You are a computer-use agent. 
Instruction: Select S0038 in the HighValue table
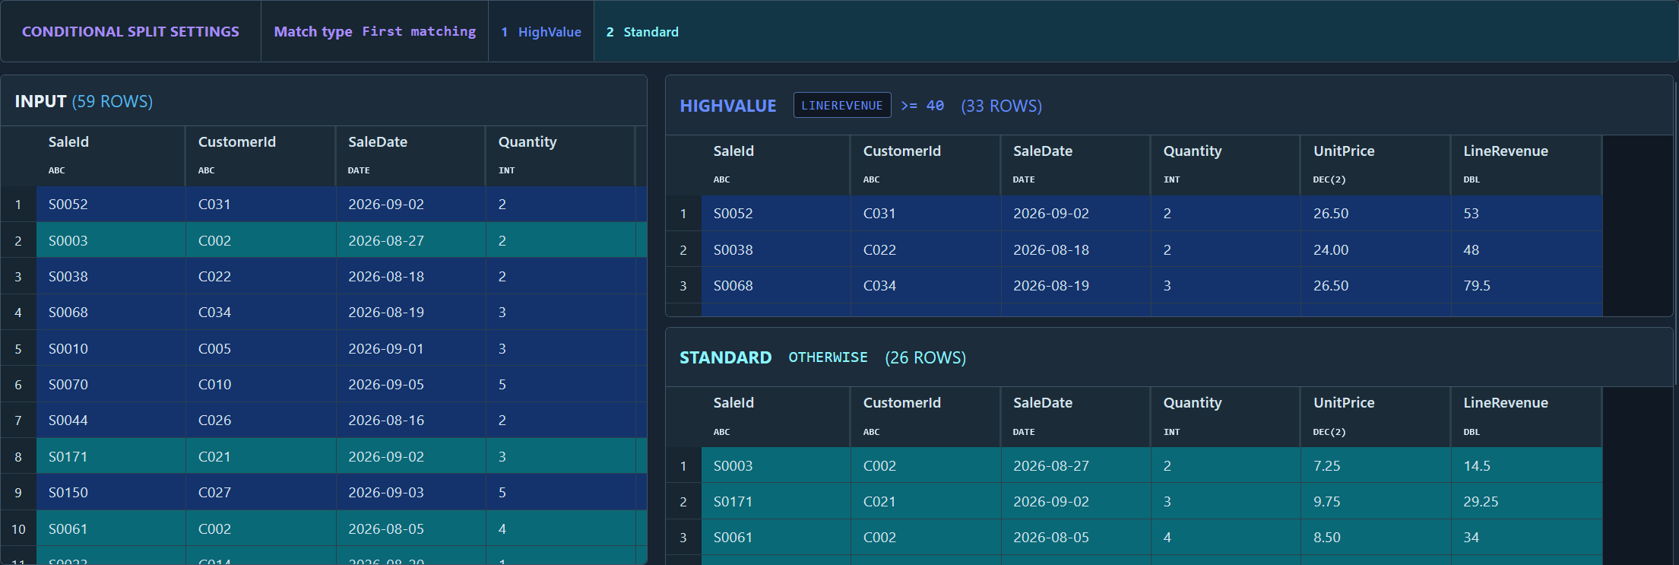pyautogui.click(x=775, y=249)
